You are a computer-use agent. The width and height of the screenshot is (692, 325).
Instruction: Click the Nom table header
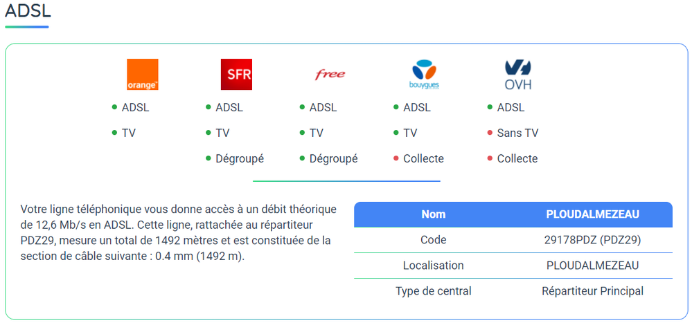click(x=433, y=214)
